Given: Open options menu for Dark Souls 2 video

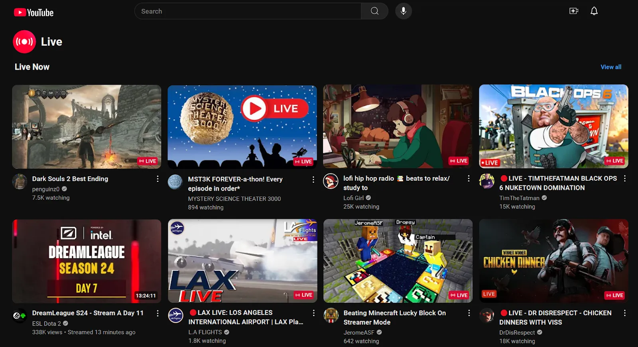Looking at the screenshot, I should tap(158, 179).
